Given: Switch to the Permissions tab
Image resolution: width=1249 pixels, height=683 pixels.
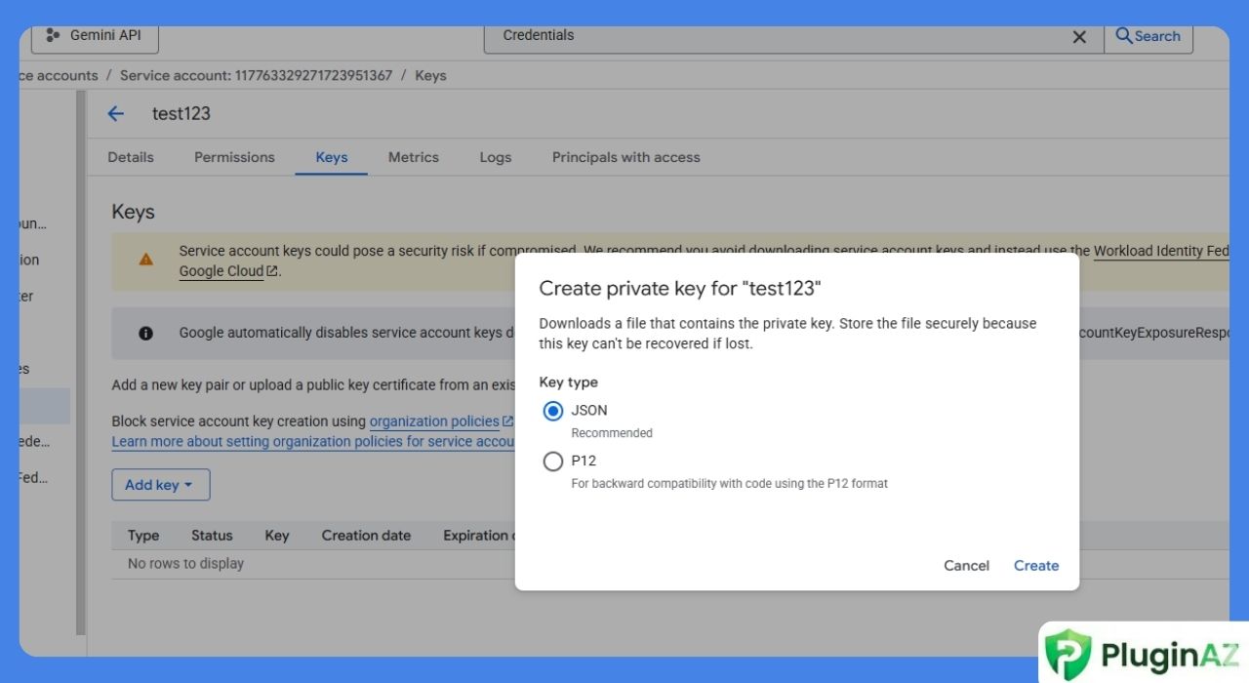Looking at the screenshot, I should (x=234, y=157).
